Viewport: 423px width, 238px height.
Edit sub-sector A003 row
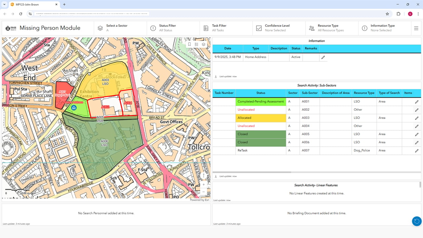pyautogui.click(x=417, y=118)
